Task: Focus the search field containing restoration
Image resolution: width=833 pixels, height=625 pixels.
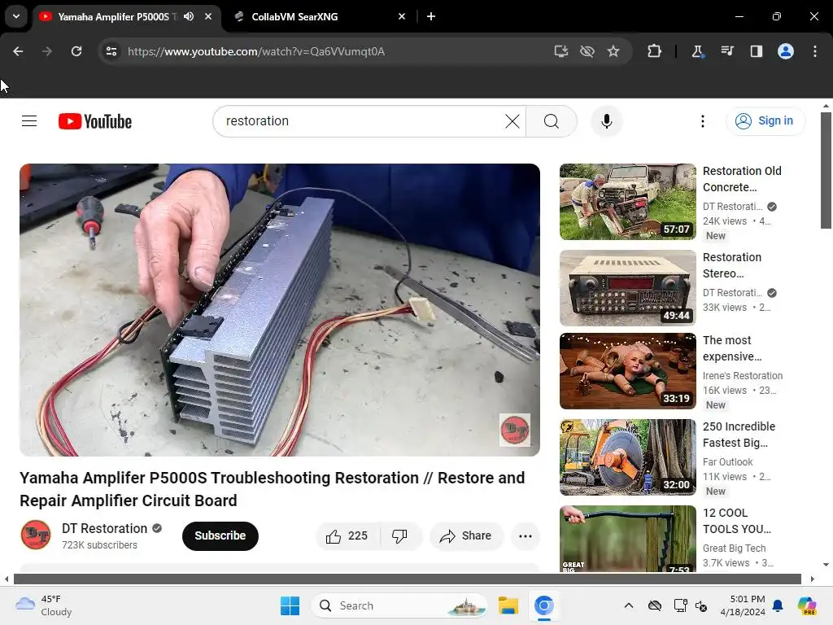Action: [364, 121]
